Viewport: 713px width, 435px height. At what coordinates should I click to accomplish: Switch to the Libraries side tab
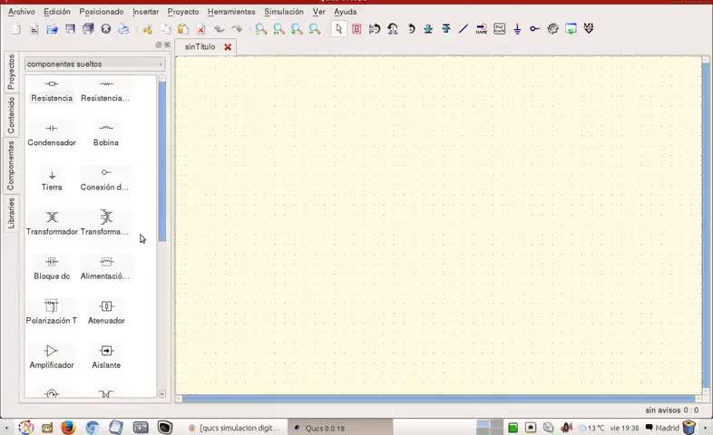click(11, 213)
